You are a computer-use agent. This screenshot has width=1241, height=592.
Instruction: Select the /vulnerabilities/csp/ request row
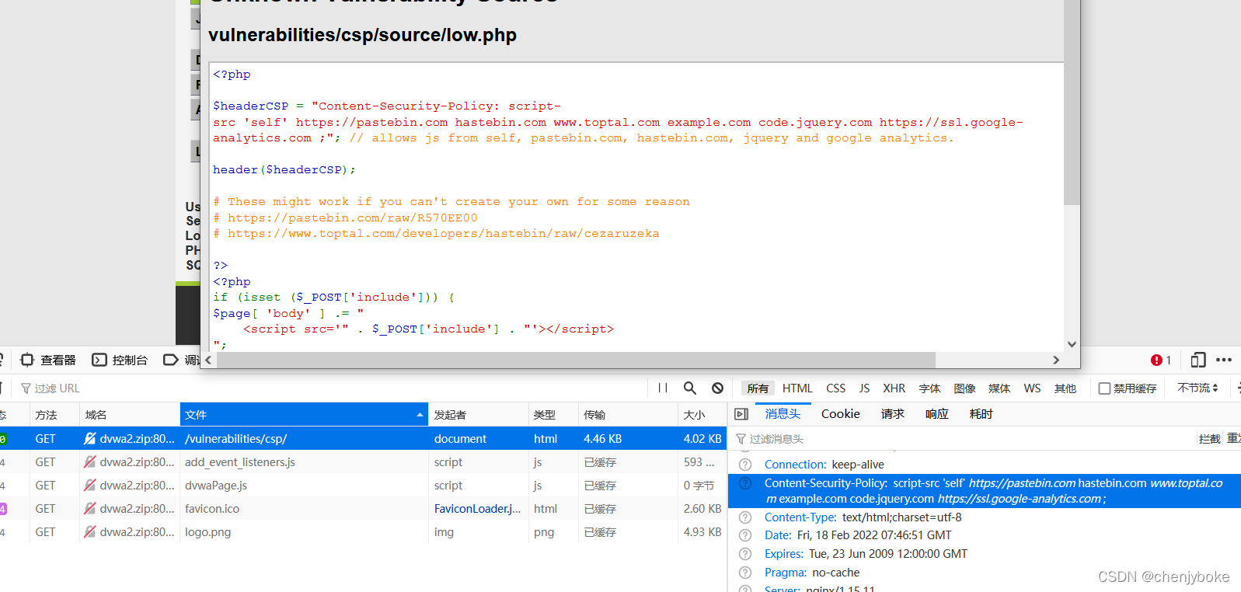tap(363, 438)
